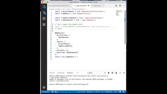Screen dimensions: 167x94
Task: Open the panel overflow ellipsis menu
Action: pos(77,73)
